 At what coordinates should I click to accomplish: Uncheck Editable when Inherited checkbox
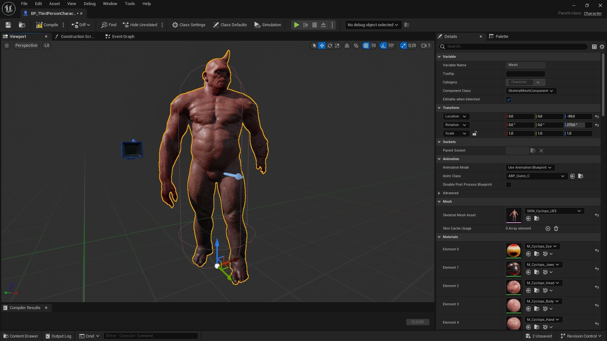point(509,99)
